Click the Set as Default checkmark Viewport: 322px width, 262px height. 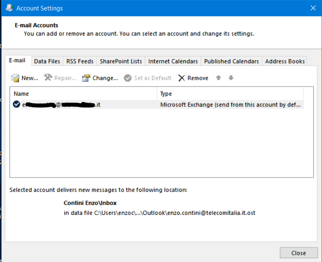[127, 78]
